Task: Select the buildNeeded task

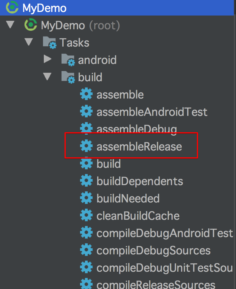Action: [x=128, y=198]
